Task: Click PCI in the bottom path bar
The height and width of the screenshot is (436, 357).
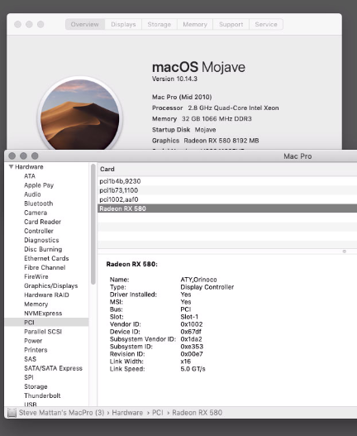Action: pyautogui.click(x=158, y=413)
